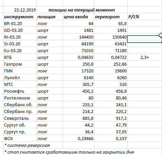162x155 pixels.
Task: Select the Ri-03.20 reversal value 150640
Action: [111, 37]
